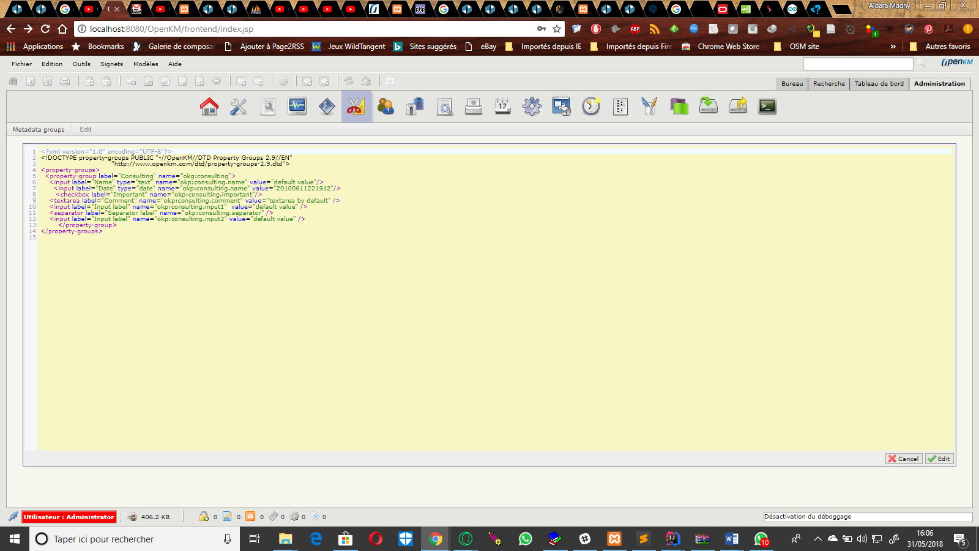The width and height of the screenshot is (979, 551).
Task: Switch to the Recherche tab
Action: [828, 83]
